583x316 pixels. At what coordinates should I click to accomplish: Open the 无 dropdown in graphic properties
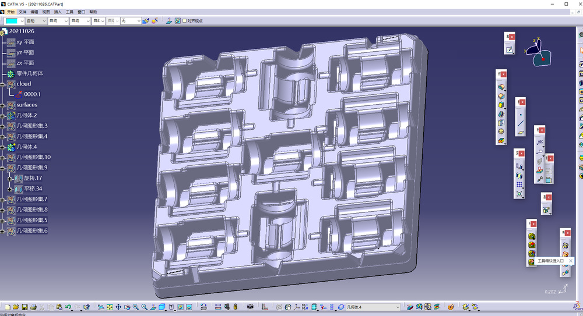point(131,21)
